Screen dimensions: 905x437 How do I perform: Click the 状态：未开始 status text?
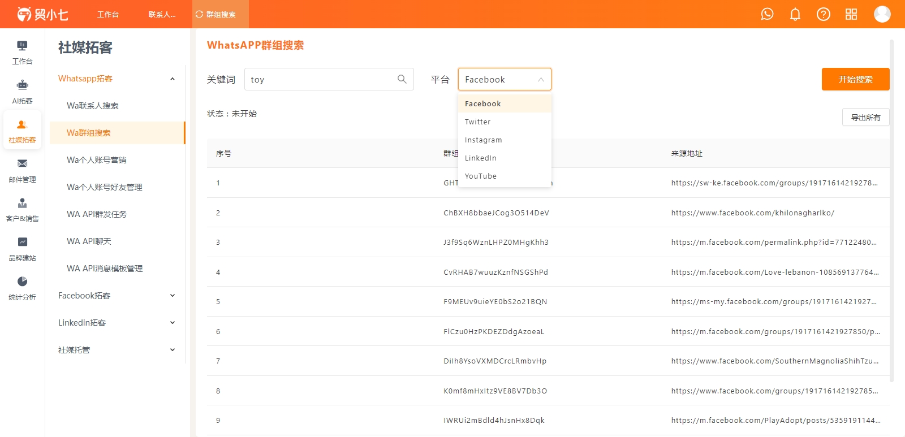coord(232,114)
